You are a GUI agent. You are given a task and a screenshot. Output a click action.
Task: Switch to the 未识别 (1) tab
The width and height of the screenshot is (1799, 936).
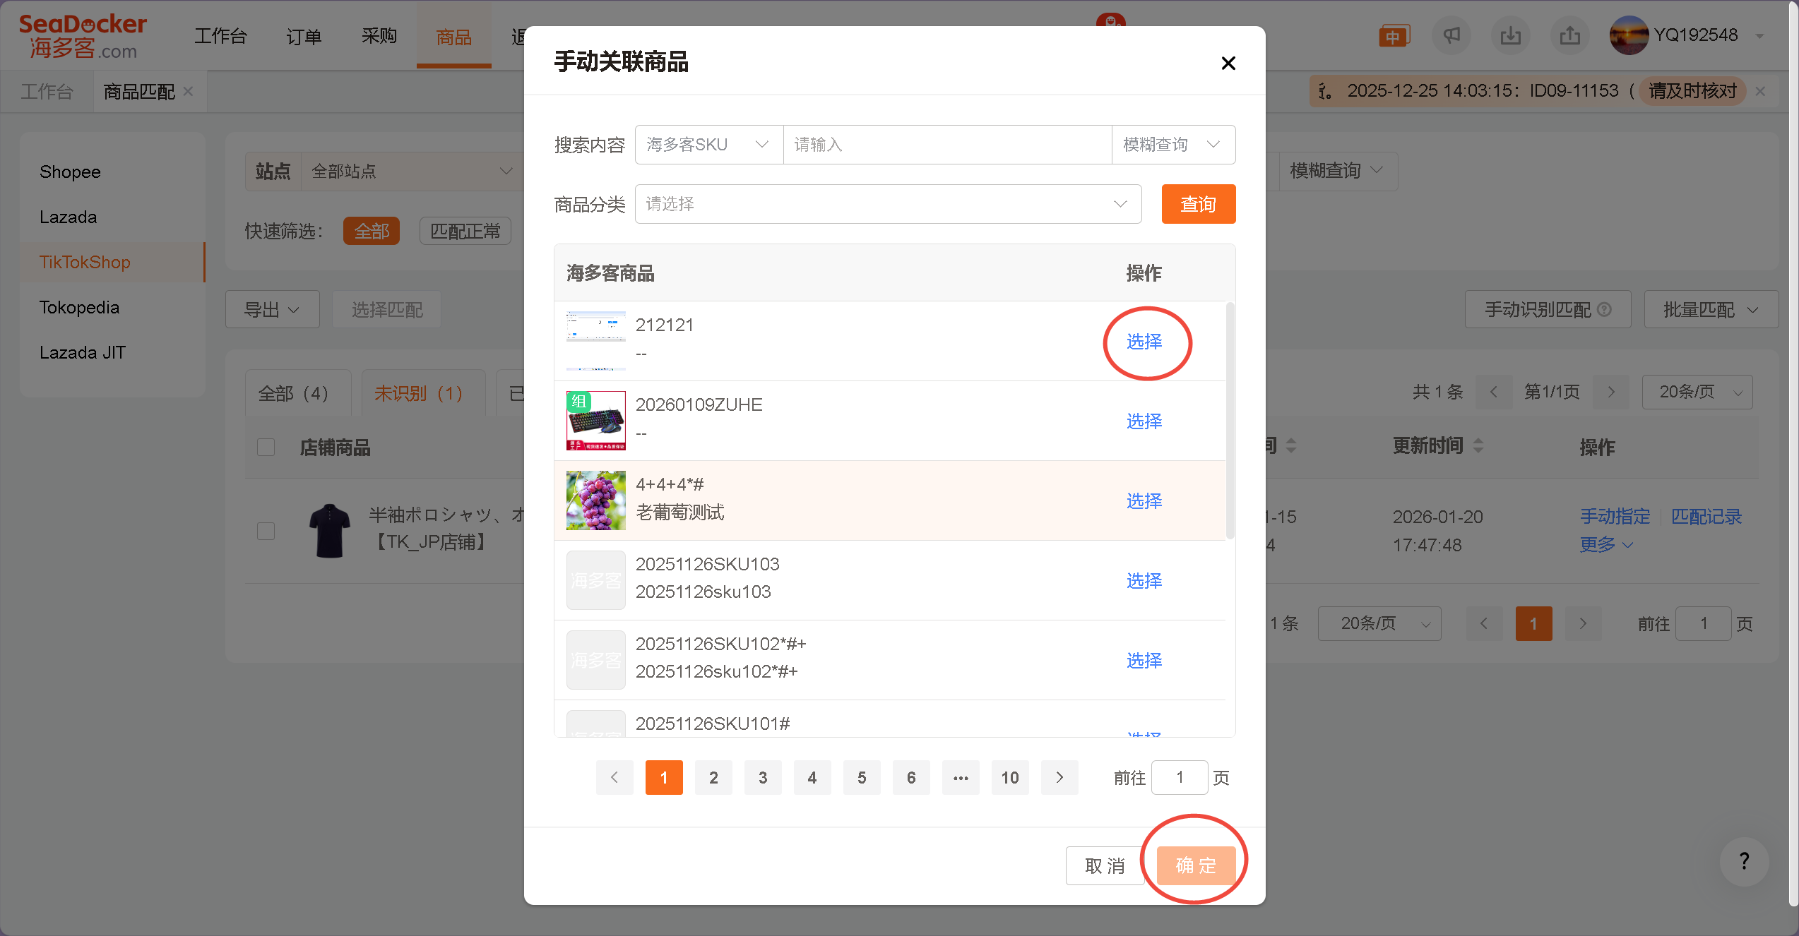point(418,393)
